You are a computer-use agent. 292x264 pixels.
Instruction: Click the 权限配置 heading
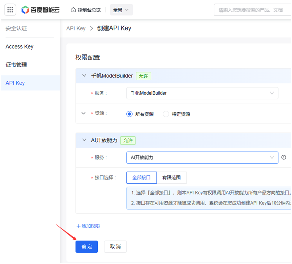tap(88, 57)
